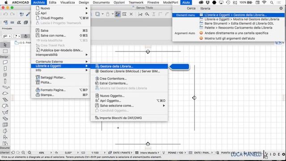
Task: Select help result Mostra nel Gestore della Libreria
Action: click(x=241, y=19)
